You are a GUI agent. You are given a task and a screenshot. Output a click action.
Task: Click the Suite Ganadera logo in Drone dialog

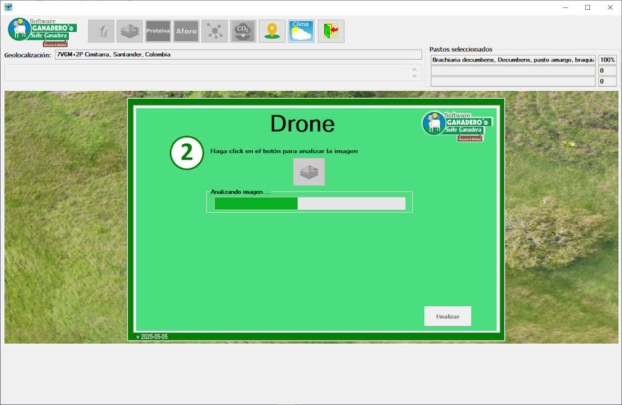click(x=457, y=126)
